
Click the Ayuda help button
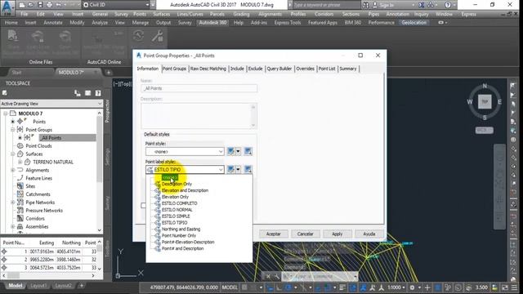(x=369, y=234)
